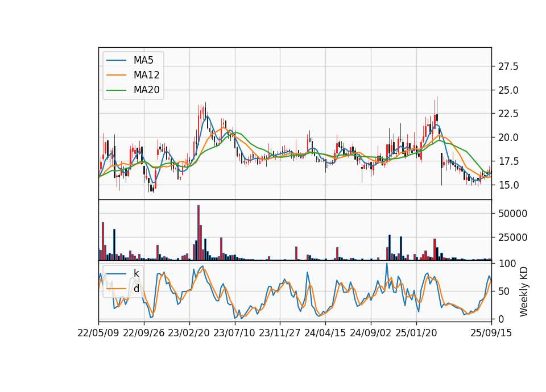Screen dimensions: 546x392
Task: Click the 50000 volume axis label
Action: pyautogui.click(x=512, y=214)
